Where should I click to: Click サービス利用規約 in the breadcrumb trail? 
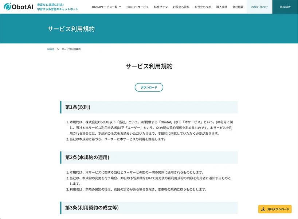click(71, 49)
